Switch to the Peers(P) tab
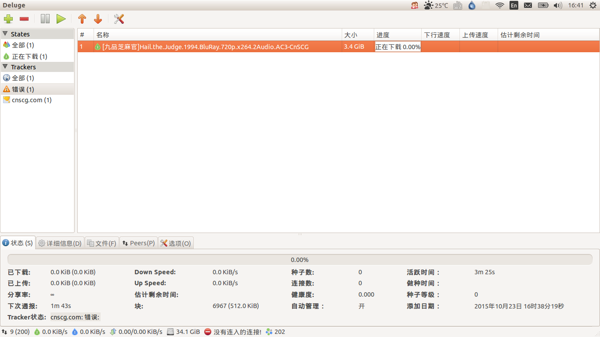600x337 pixels. [x=138, y=243]
